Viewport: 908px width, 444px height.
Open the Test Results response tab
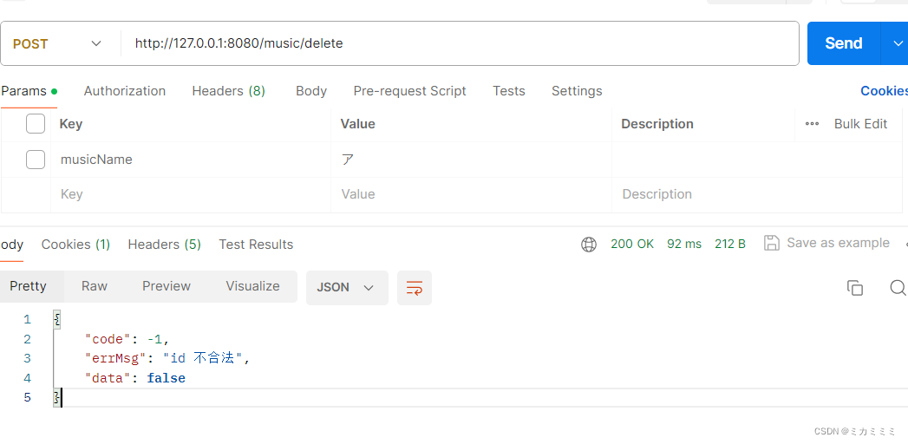point(256,245)
